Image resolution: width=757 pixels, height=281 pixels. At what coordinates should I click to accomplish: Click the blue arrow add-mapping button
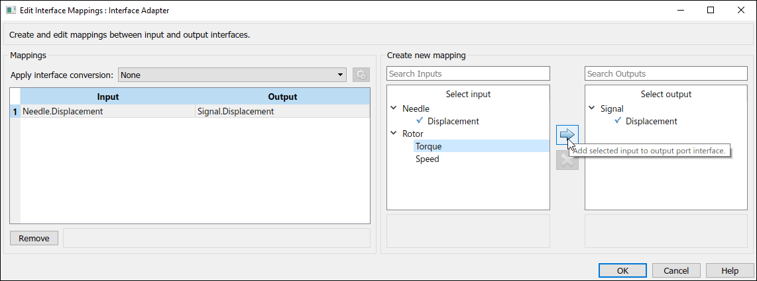pos(567,136)
